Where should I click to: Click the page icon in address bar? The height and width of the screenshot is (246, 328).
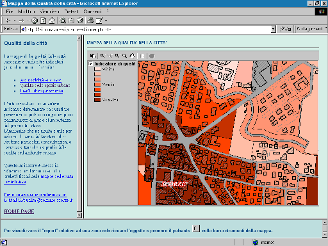click(x=23, y=29)
